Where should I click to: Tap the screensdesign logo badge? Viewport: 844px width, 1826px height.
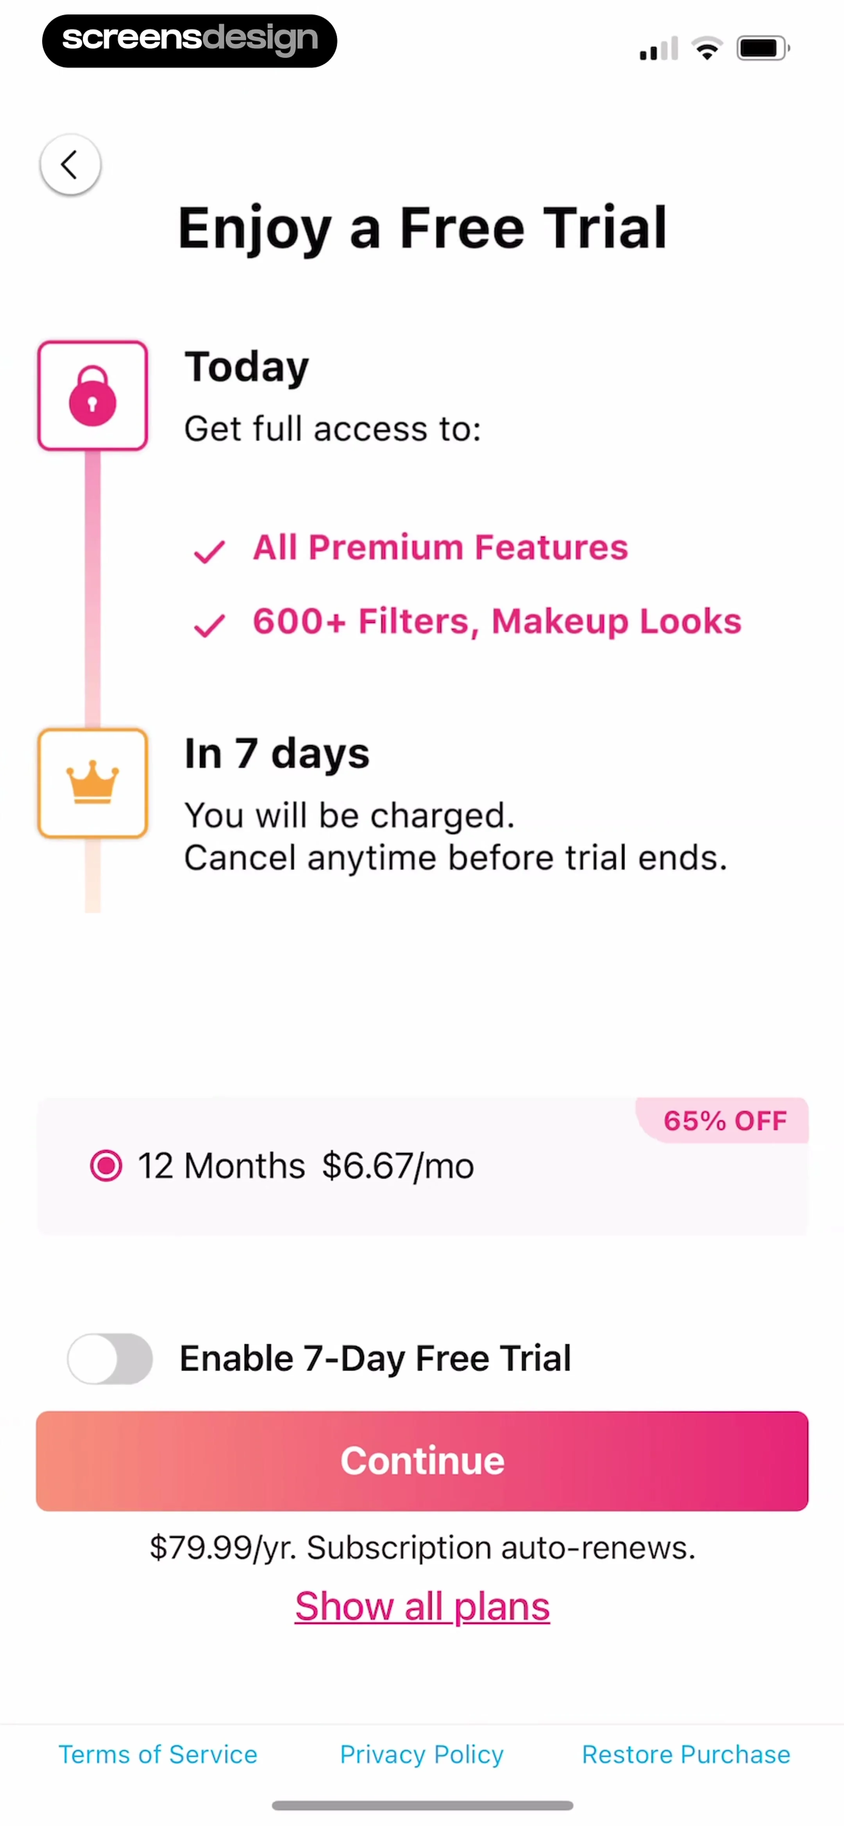(190, 40)
